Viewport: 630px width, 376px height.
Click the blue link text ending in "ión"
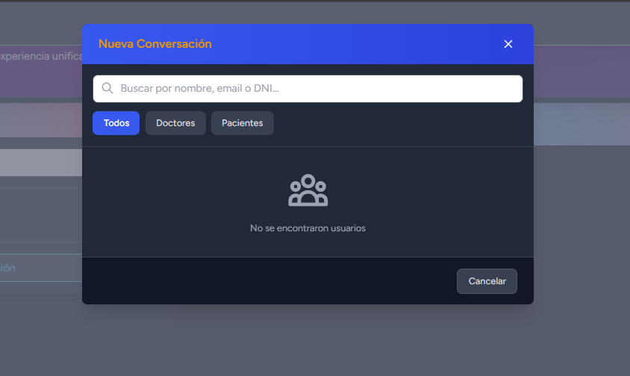[7, 268]
